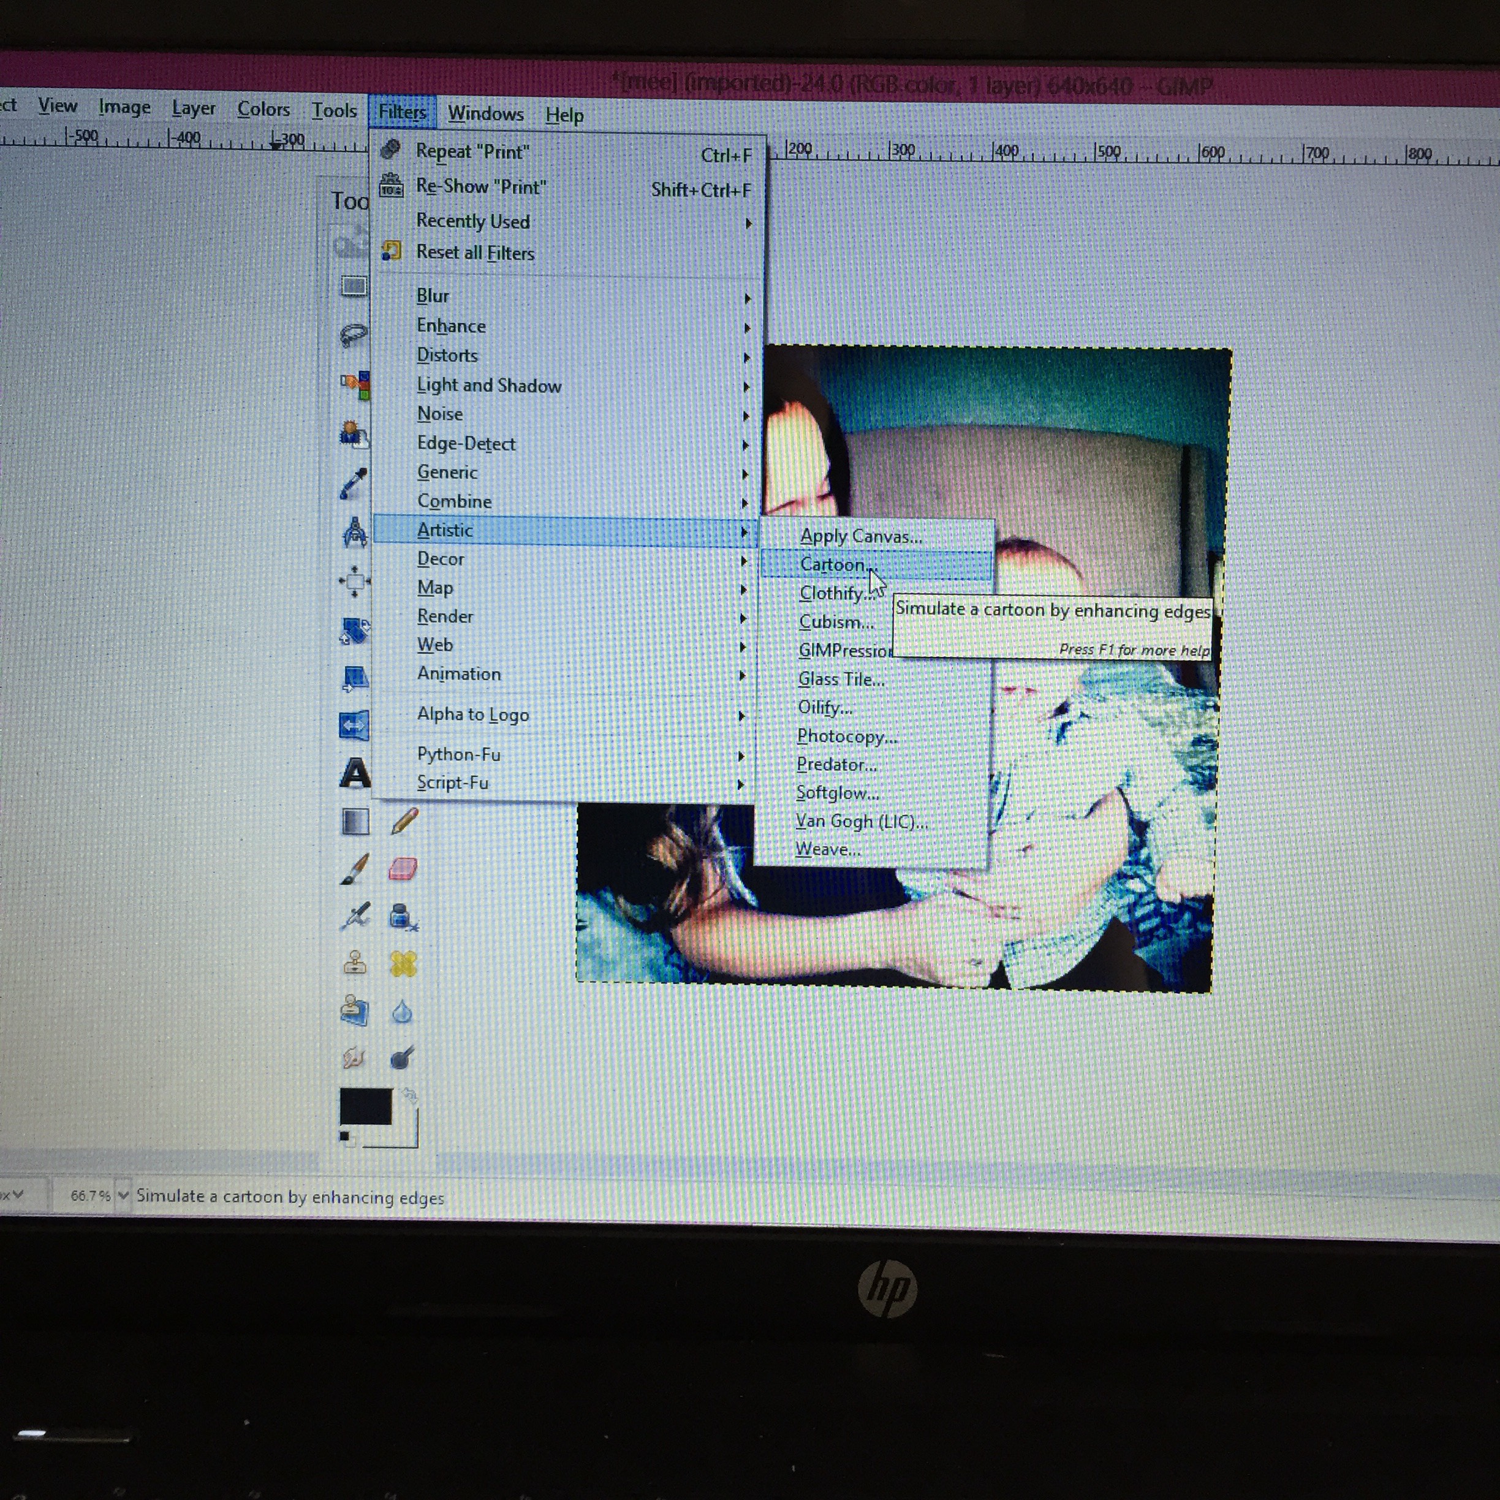Select the Paintbrush tool
The width and height of the screenshot is (1500, 1500).
click(355, 869)
